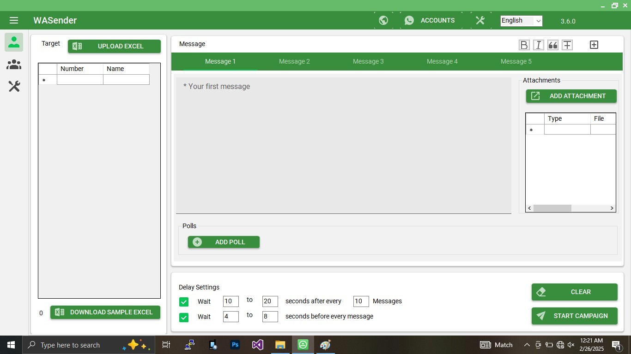This screenshot has height=354, width=631.
Task: Open Visual Studio from the taskbar
Action: pos(258,345)
